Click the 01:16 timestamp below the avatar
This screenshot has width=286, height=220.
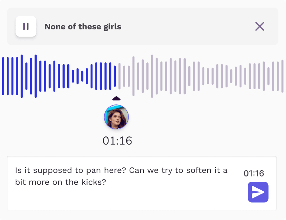pyautogui.click(x=117, y=141)
